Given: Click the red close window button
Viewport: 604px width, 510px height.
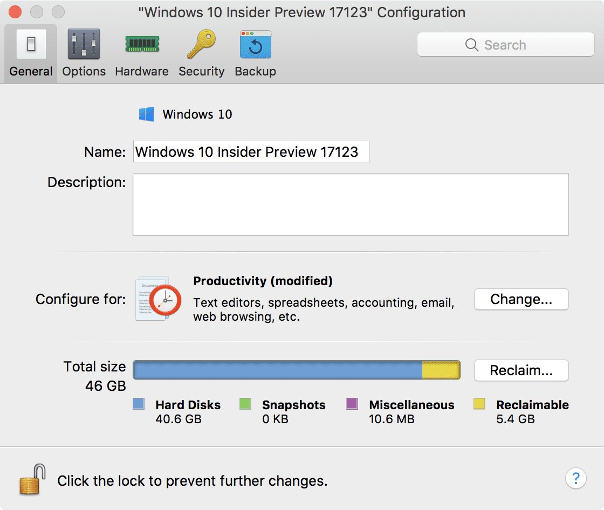Looking at the screenshot, I should coord(15,12).
